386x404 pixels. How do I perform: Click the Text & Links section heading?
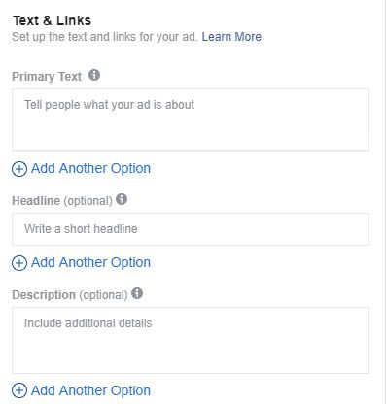(x=52, y=20)
